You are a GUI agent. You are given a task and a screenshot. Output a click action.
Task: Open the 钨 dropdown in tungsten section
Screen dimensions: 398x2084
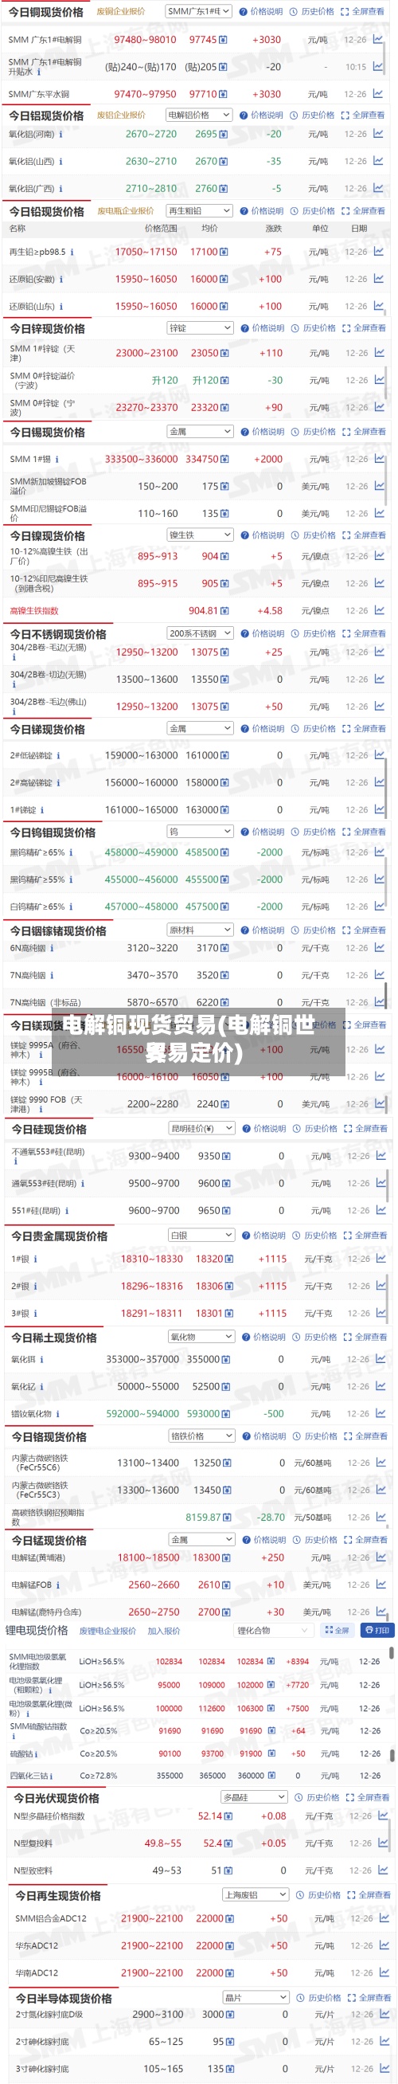tap(200, 832)
